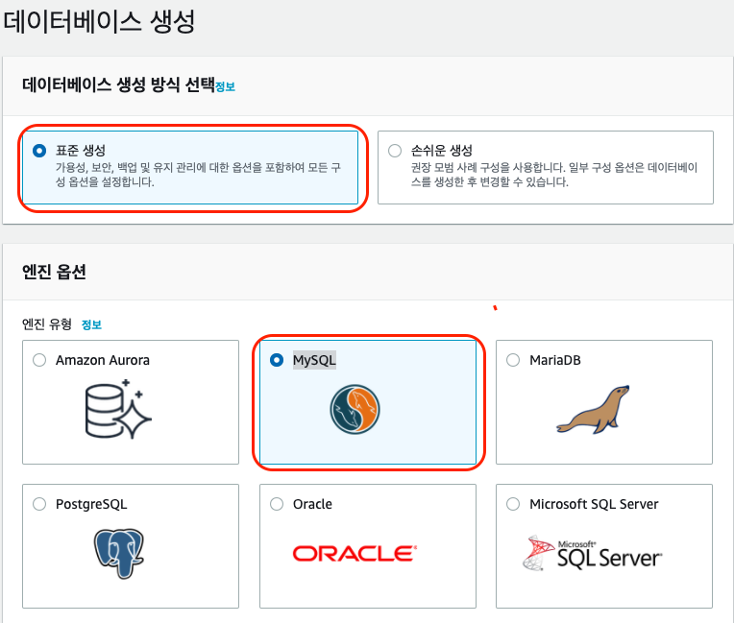Click the 엔진 유형 label
This screenshot has height=623, width=734.
[x=47, y=324]
